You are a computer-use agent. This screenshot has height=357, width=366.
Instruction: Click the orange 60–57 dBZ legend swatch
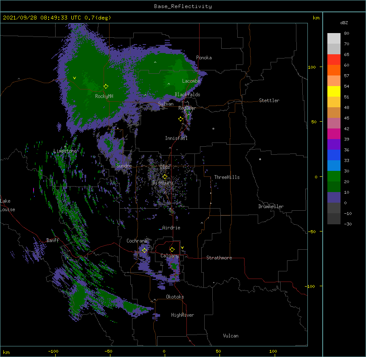(334, 70)
